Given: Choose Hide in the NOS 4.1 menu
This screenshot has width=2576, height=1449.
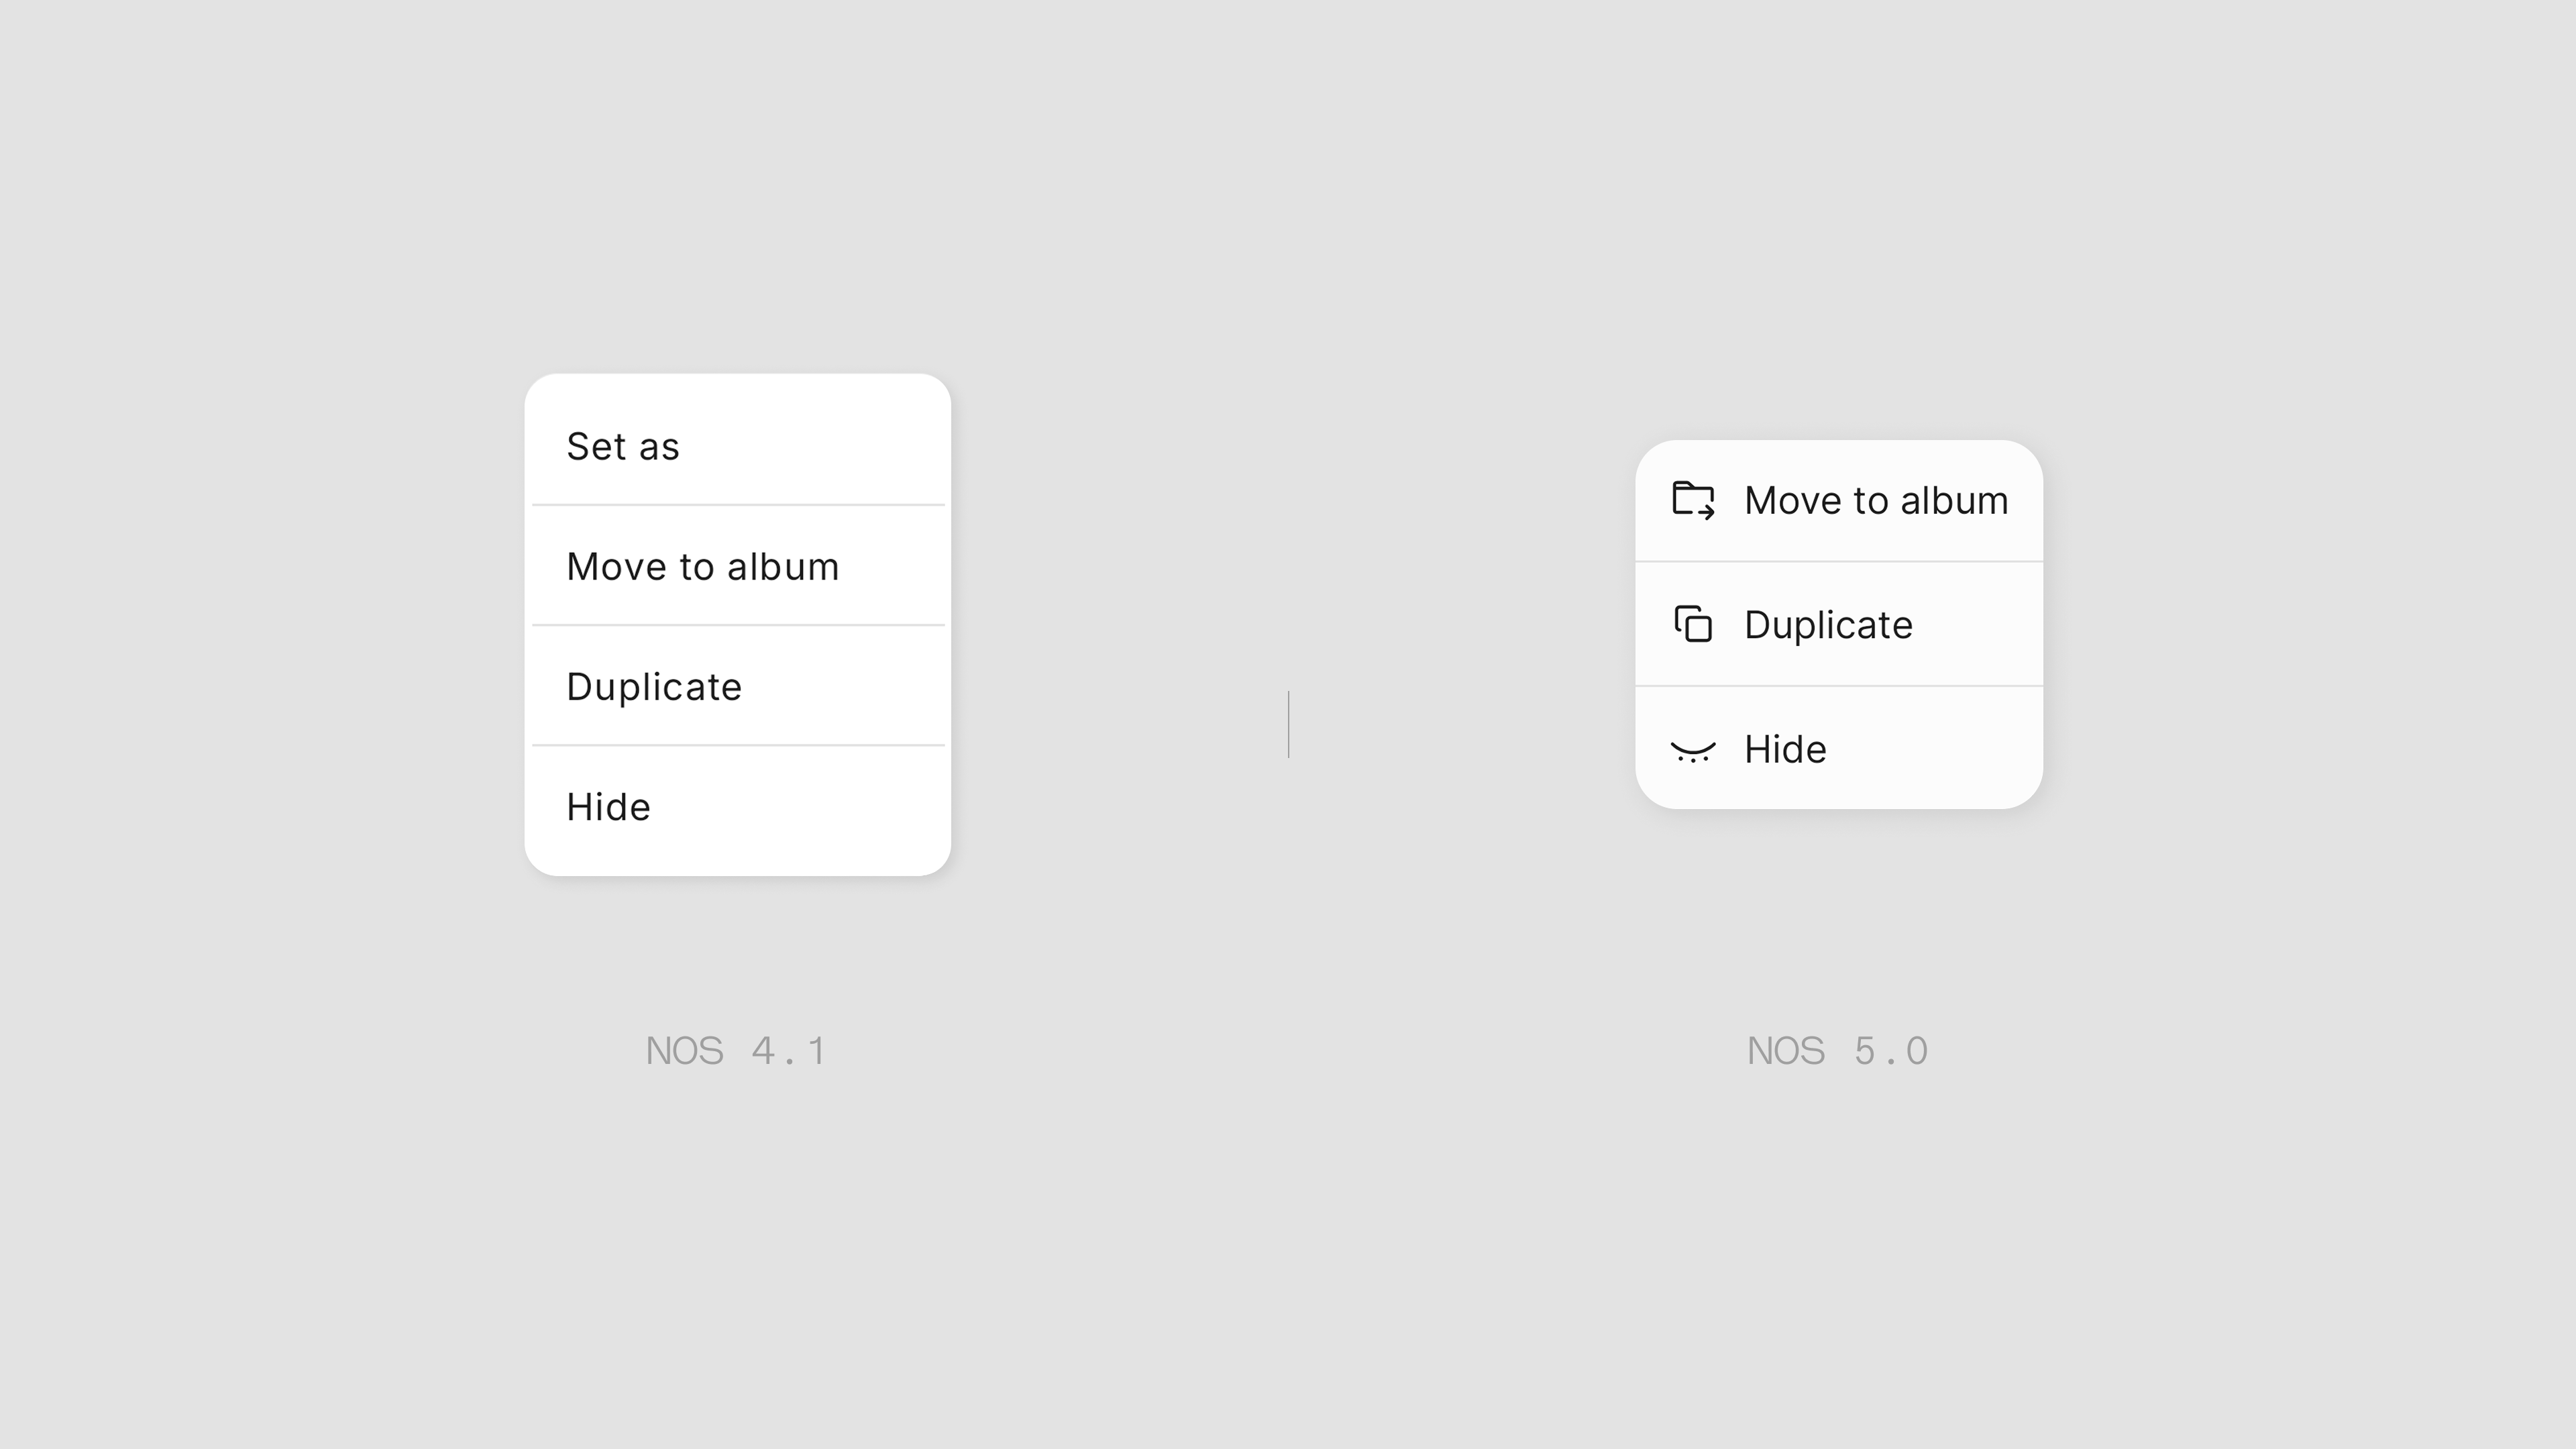Looking at the screenshot, I should tap(737, 806).
